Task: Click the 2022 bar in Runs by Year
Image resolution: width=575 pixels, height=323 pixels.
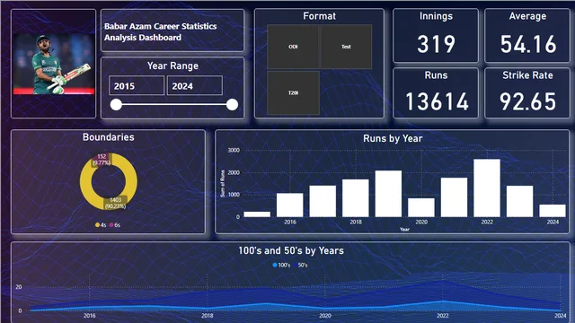Action: [x=487, y=188]
